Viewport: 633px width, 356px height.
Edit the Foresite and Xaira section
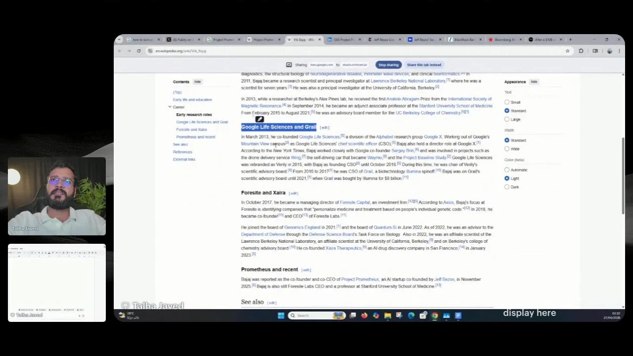coord(294,193)
